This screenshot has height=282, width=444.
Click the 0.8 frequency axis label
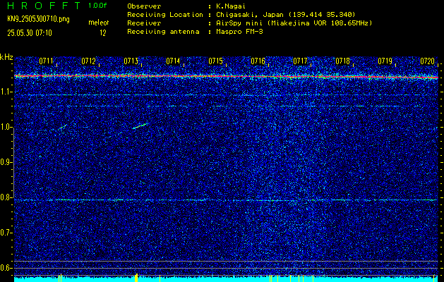pyautogui.click(x=6, y=197)
